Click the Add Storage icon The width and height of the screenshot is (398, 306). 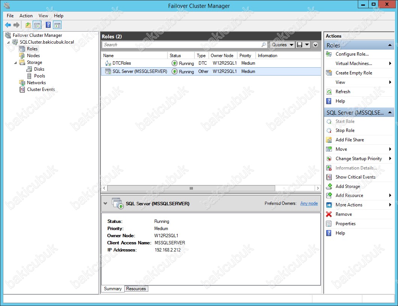(x=329, y=186)
